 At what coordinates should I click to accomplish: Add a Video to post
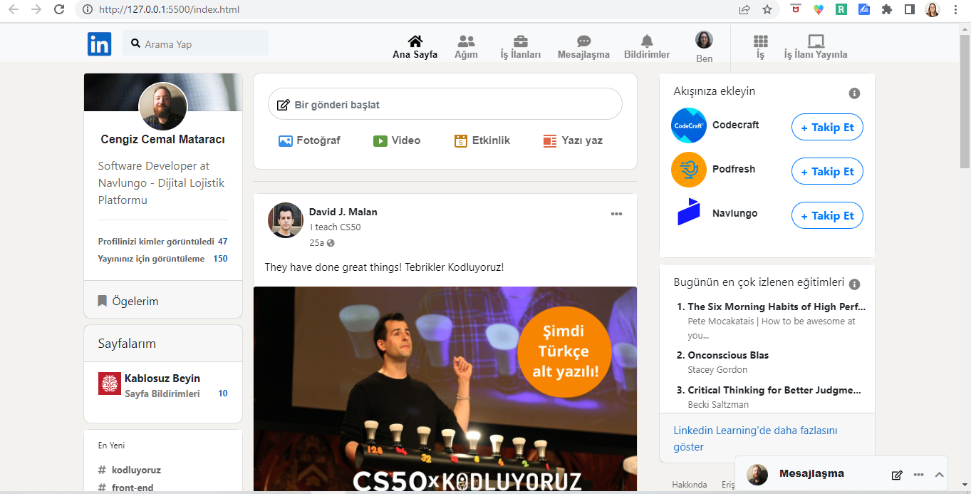397,140
